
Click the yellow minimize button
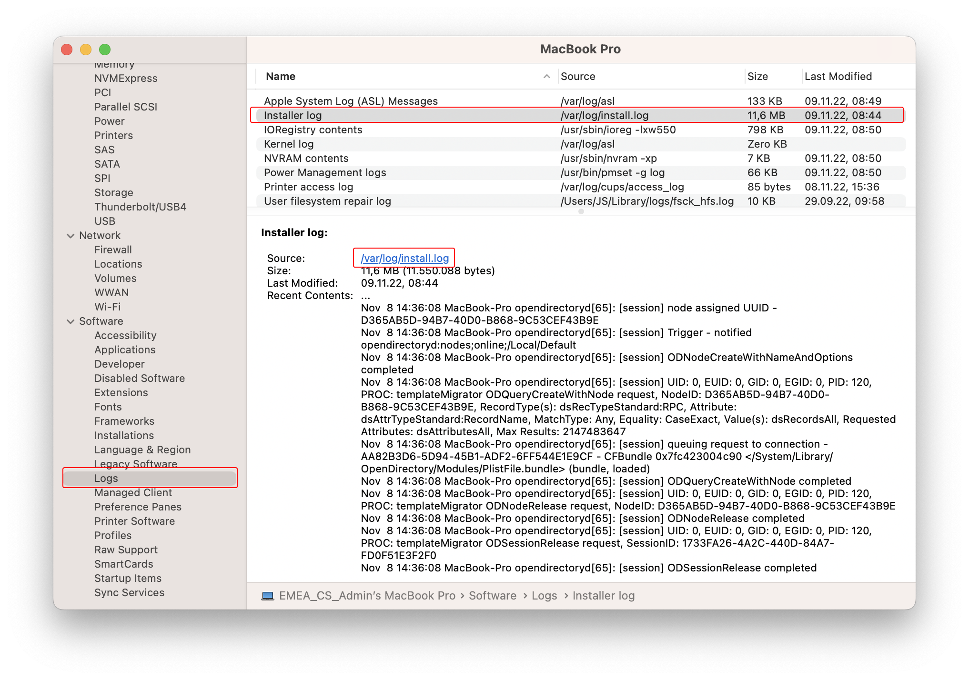(x=85, y=49)
